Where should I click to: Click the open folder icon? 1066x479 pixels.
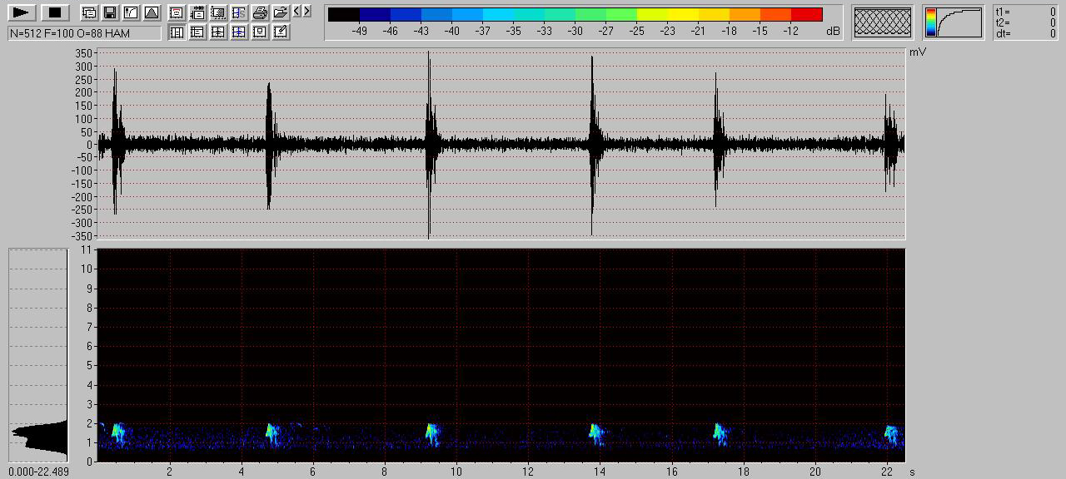tap(281, 12)
